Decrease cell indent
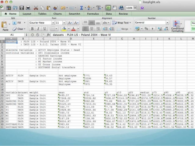 click(105, 29)
